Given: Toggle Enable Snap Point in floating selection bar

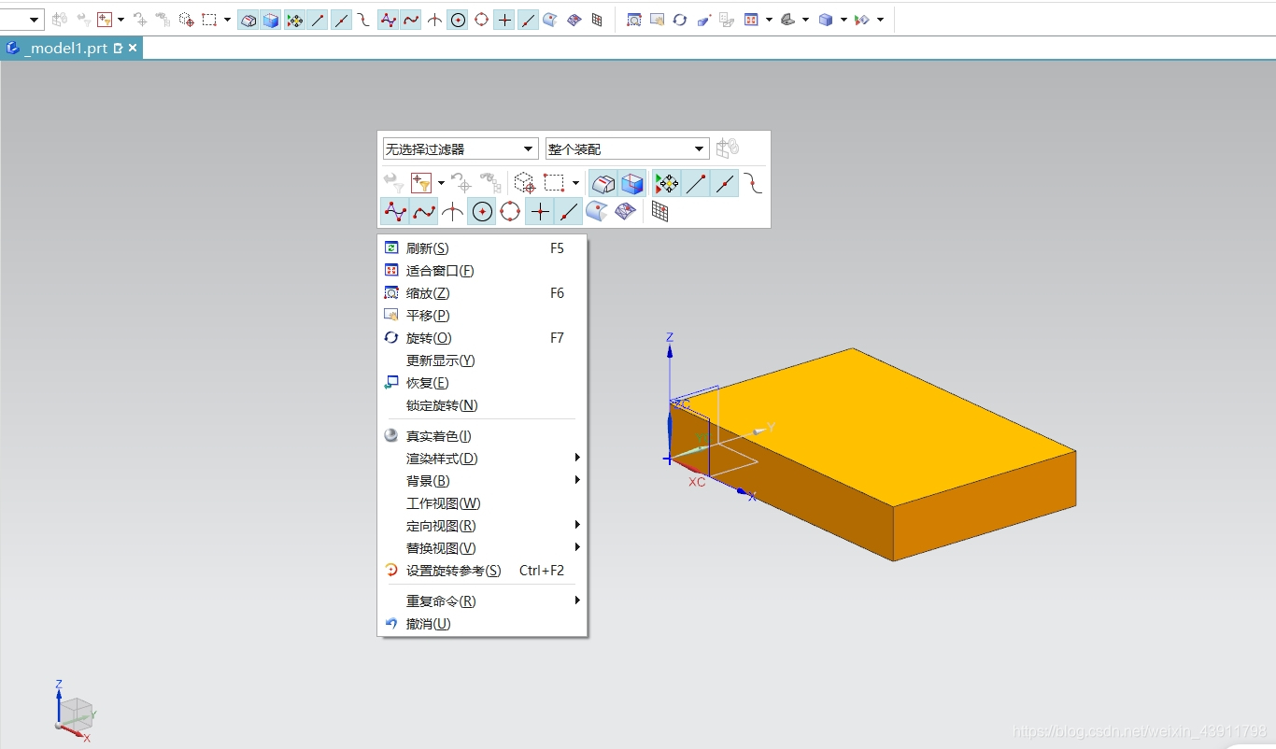Looking at the screenshot, I should click(x=667, y=183).
